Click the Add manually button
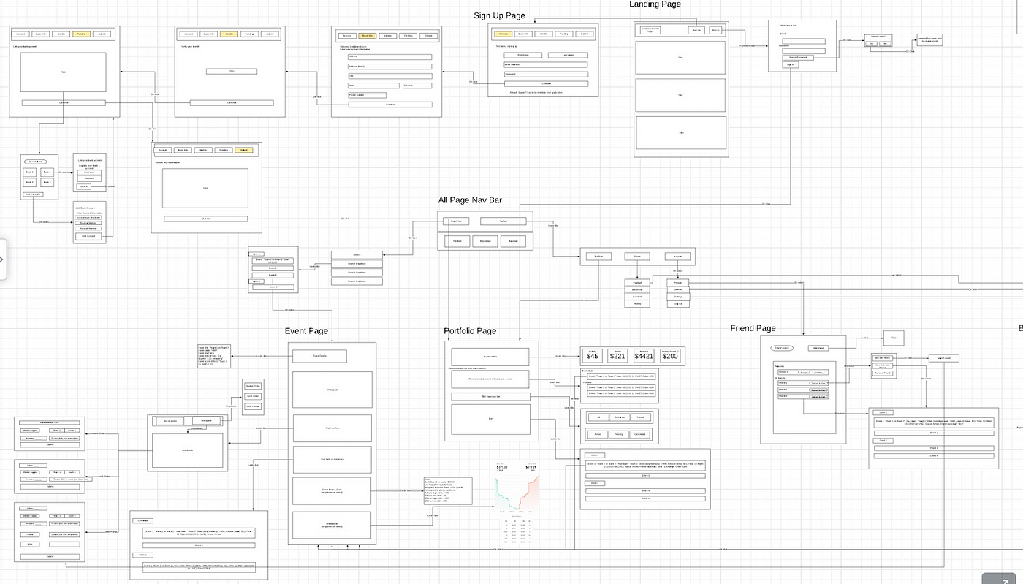 pos(33,194)
